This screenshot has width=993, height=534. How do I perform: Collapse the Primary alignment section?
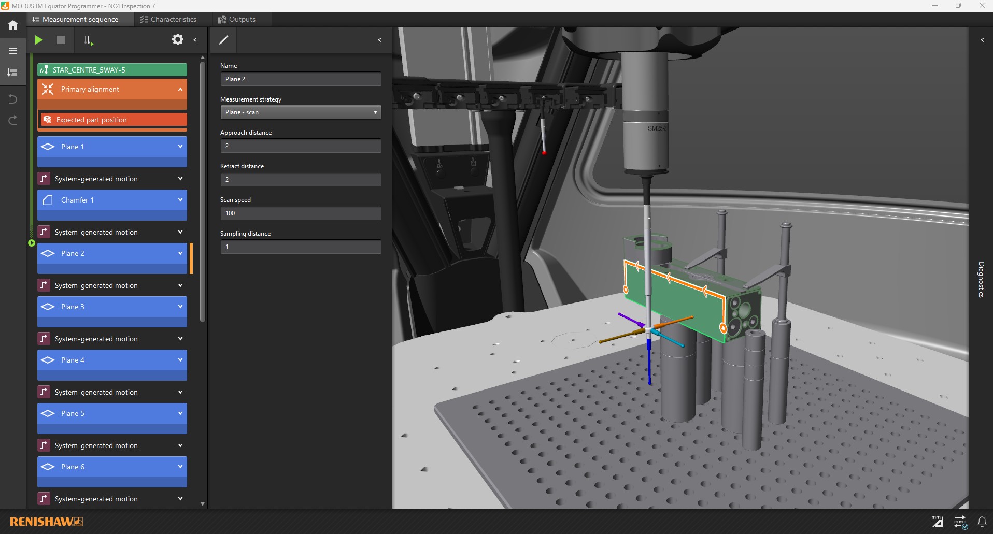tap(180, 90)
